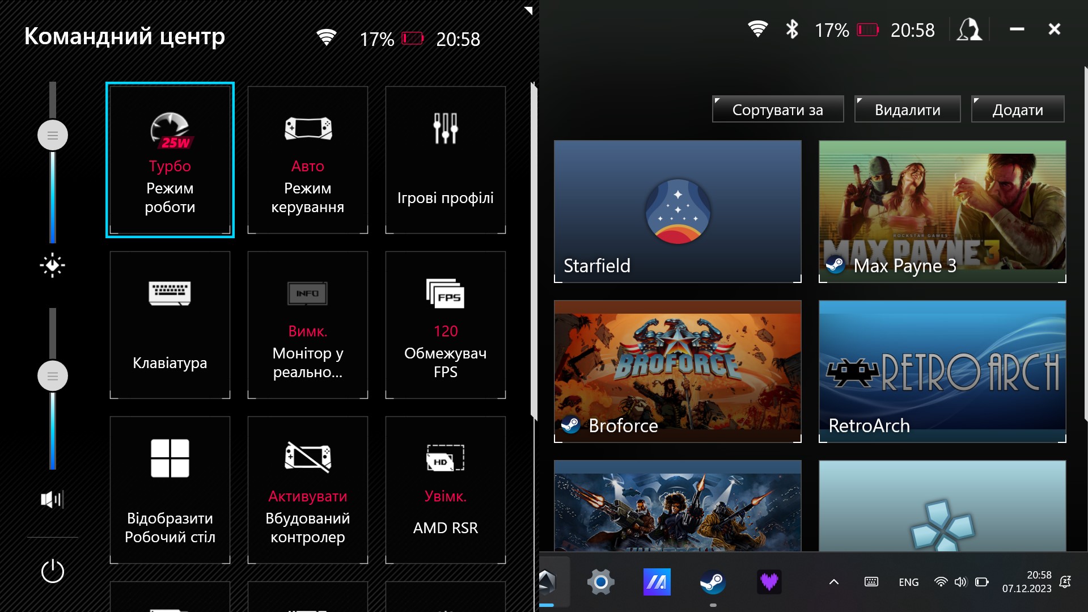
Task: Expand the system tray hidden icons chevron
Action: (x=833, y=582)
